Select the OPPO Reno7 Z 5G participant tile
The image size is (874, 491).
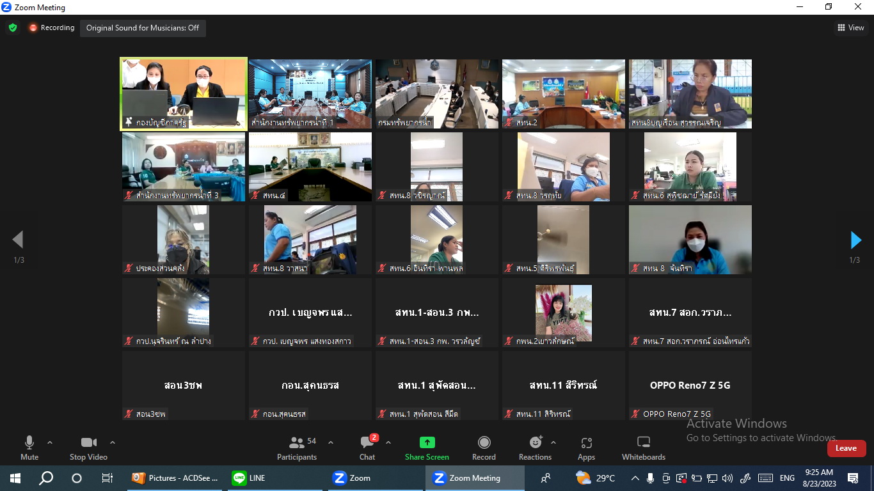(690, 386)
